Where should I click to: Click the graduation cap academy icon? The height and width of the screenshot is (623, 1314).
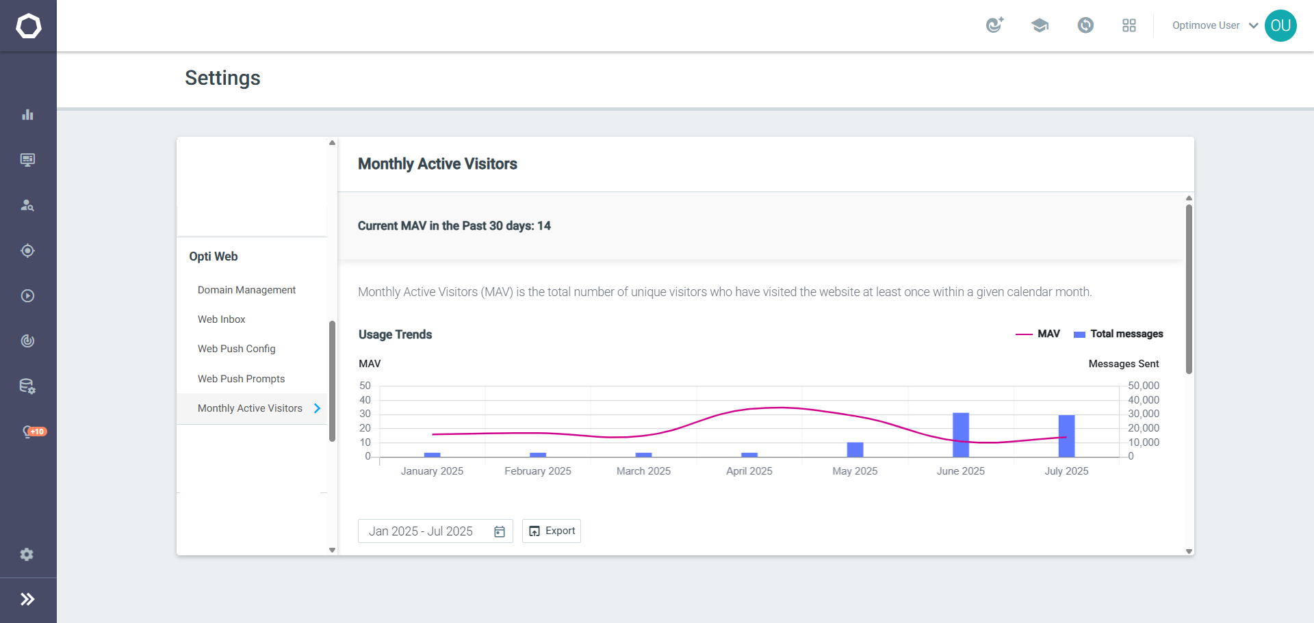click(x=1040, y=25)
